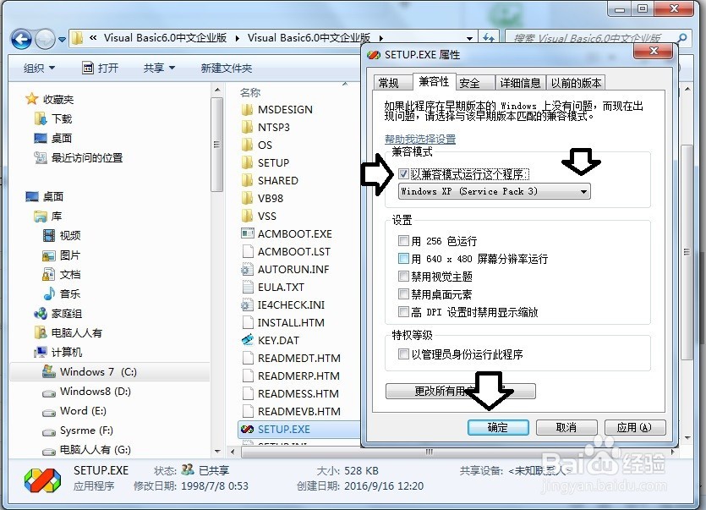Screen dimensions: 706x510
Task: Expand the breadcrumb arrow between the folder names
Action: (237, 38)
